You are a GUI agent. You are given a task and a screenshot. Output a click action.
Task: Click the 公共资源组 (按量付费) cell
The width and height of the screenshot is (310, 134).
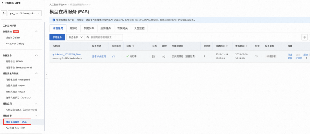(x=184, y=56)
